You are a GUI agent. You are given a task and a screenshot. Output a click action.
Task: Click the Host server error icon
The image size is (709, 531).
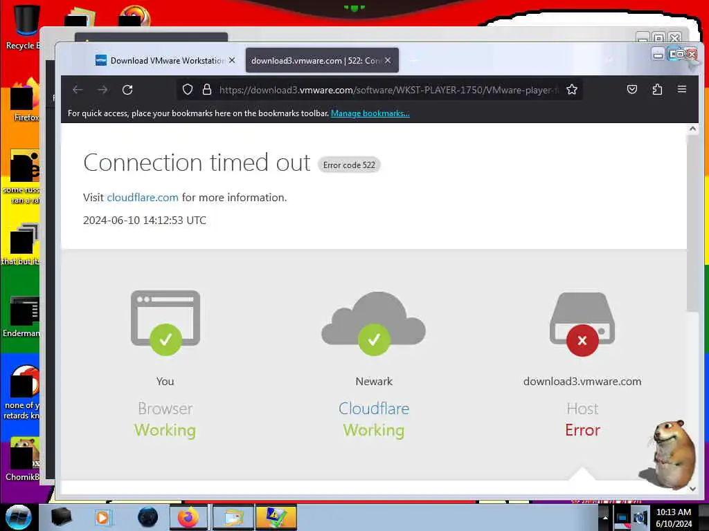(582, 324)
